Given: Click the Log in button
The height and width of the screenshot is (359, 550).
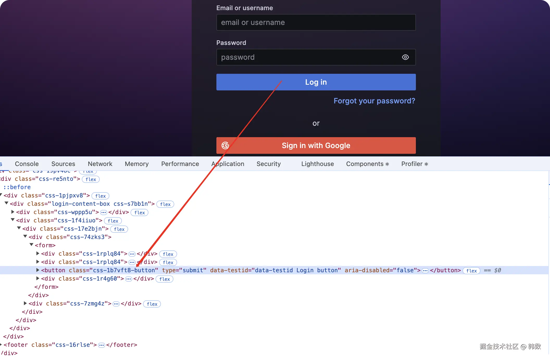Looking at the screenshot, I should tap(316, 82).
